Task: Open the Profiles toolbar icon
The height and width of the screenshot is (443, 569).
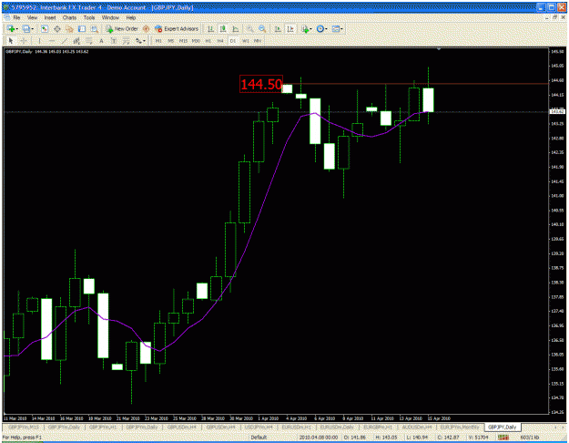Action: 25,29
